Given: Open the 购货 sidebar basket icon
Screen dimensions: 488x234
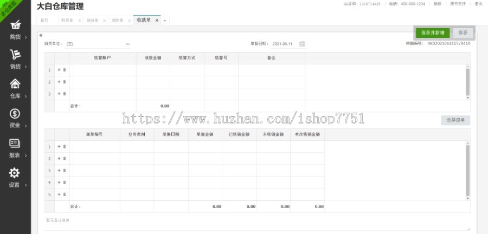Looking at the screenshot, I should pyautogui.click(x=15, y=25).
